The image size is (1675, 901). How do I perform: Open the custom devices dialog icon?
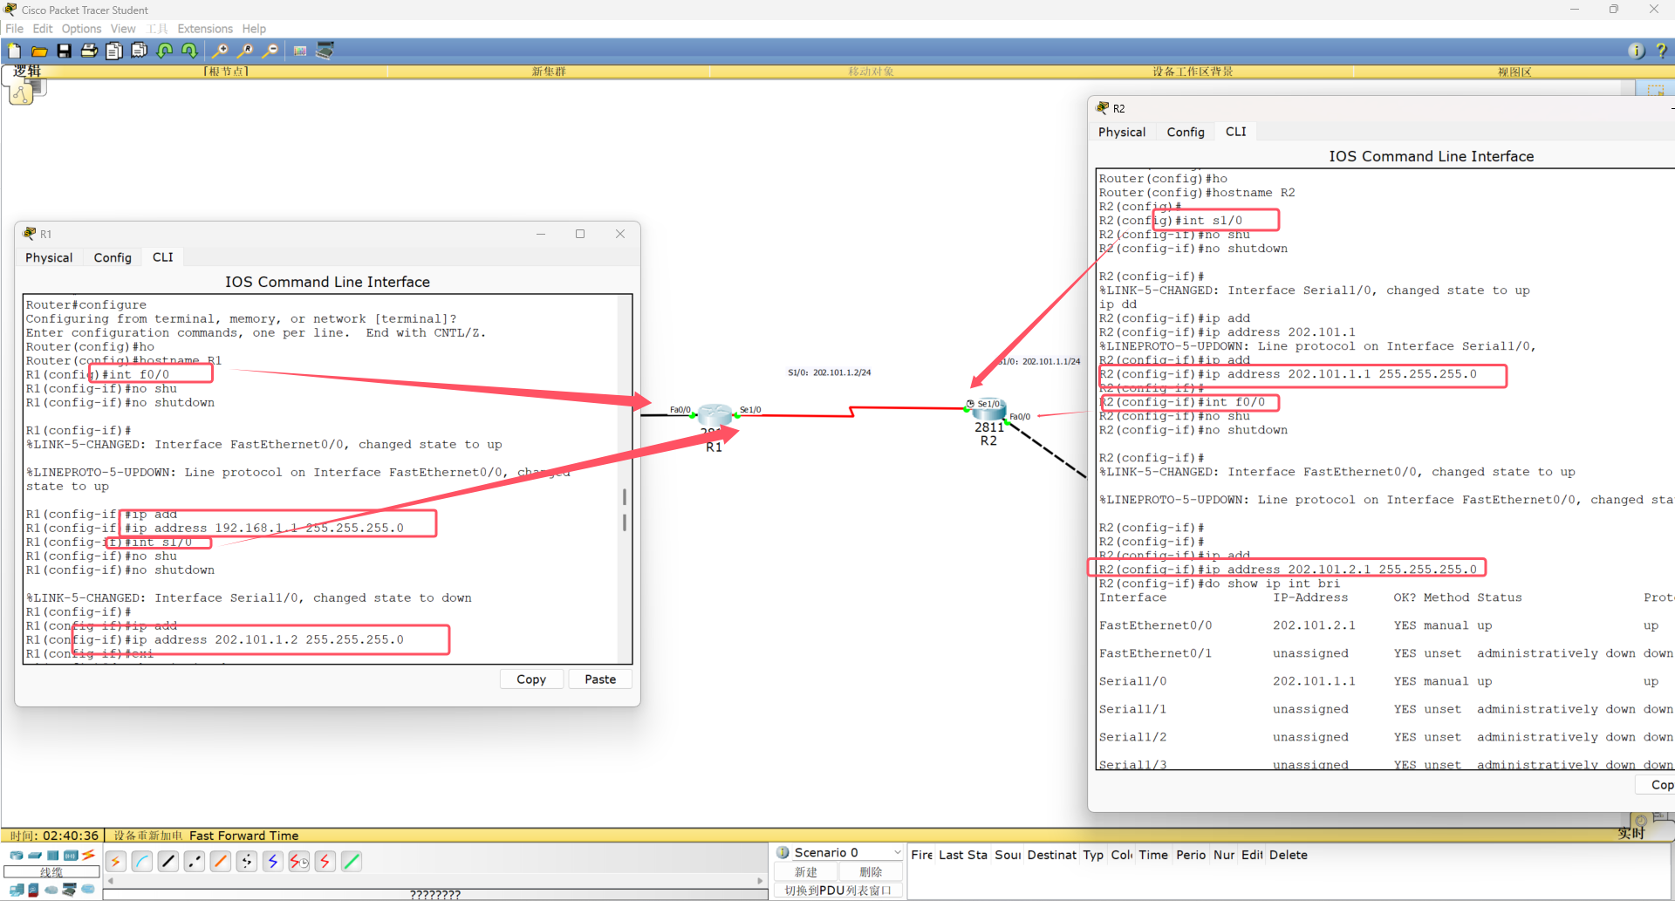[x=325, y=51]
